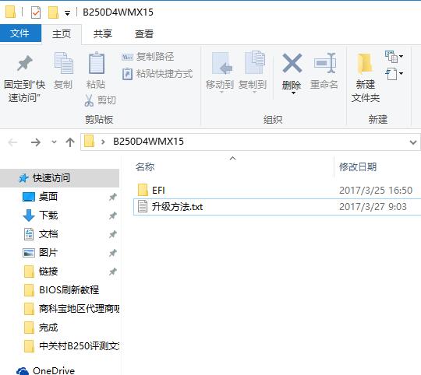
Task: Click the Copy path icon
Action: coord(127,57)
